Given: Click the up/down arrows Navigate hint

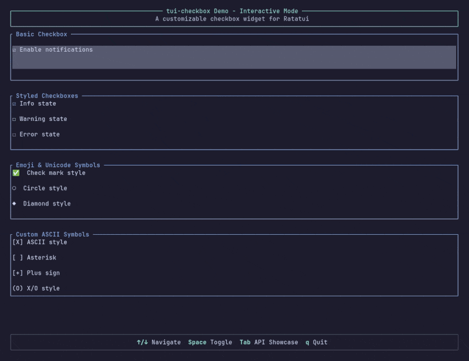Looking at the screenshot, I should click(x=158, y=342).
